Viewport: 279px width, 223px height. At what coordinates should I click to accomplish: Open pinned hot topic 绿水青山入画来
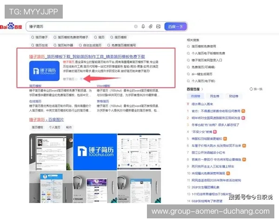click(x=202, y=104)
